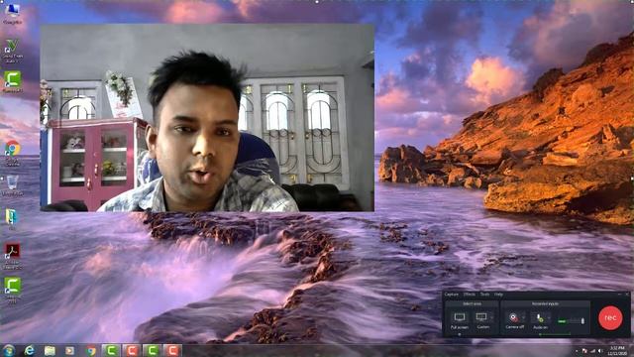Screen dimensions: 634x357
Task: Select the Recycle Bin desktop icon
Action: (13, 185)
